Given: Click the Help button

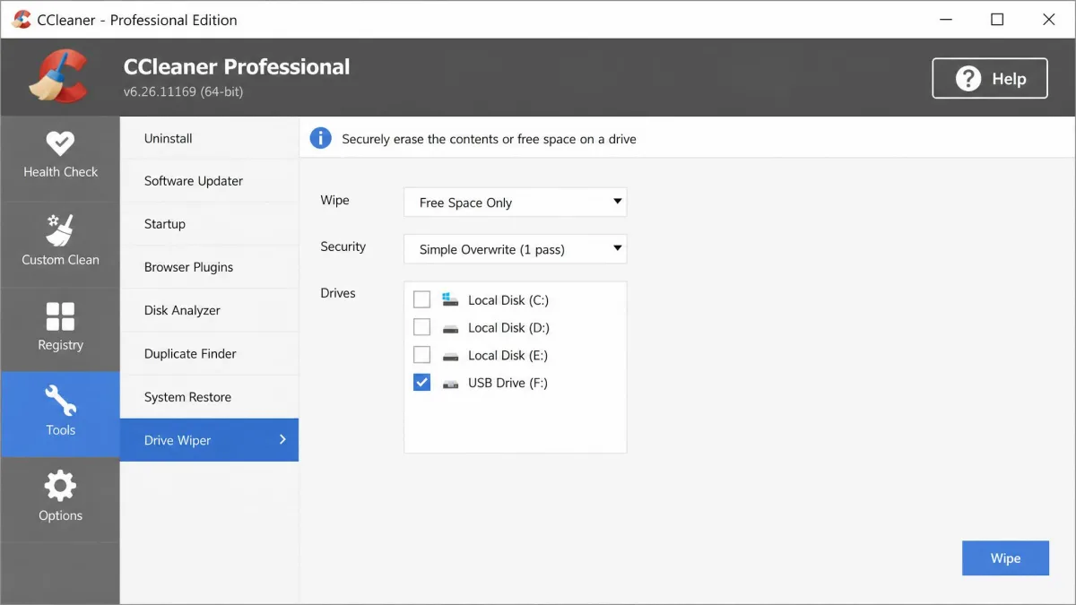Looking at the screenshot, I should (x=990, y=79).
